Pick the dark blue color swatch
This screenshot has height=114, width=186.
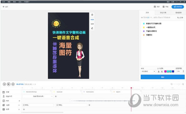[173, 71]
